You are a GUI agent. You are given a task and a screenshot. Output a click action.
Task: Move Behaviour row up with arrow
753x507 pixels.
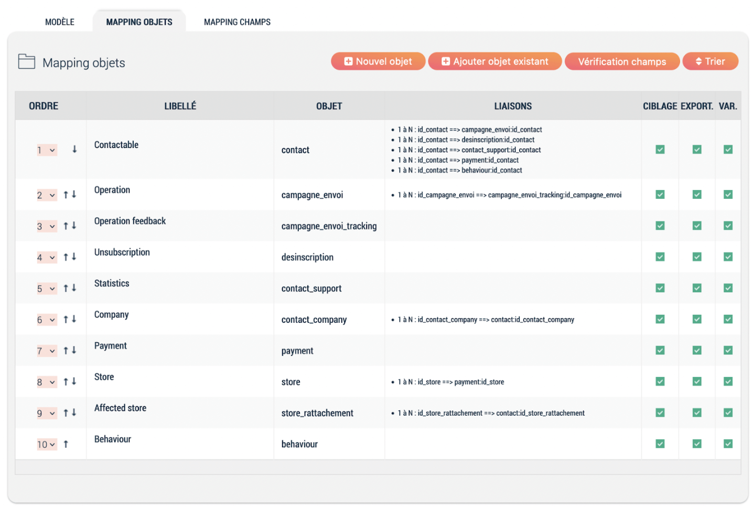[66, 444]
